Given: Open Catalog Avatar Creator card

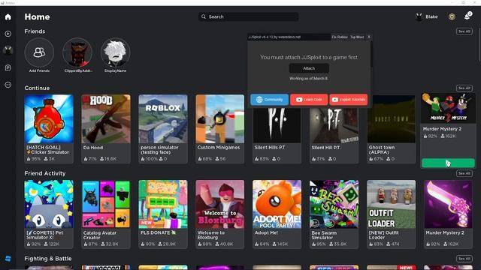Looking at the screenshot, I should click(x=106, y=214).
